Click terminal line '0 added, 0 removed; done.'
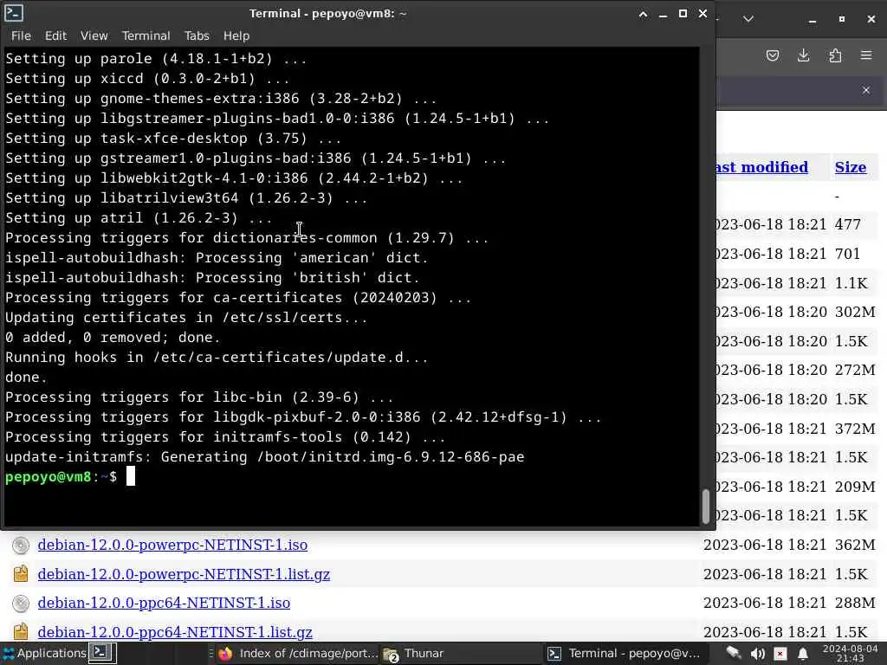Viewport: 887px width, 665px height. [113, 338]
